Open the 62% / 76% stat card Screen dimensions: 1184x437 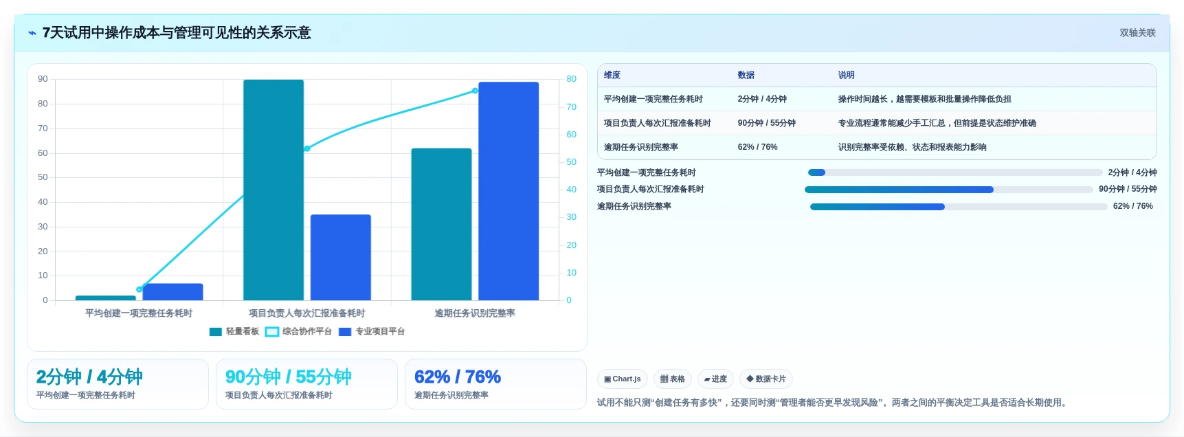tap(495, 384)
